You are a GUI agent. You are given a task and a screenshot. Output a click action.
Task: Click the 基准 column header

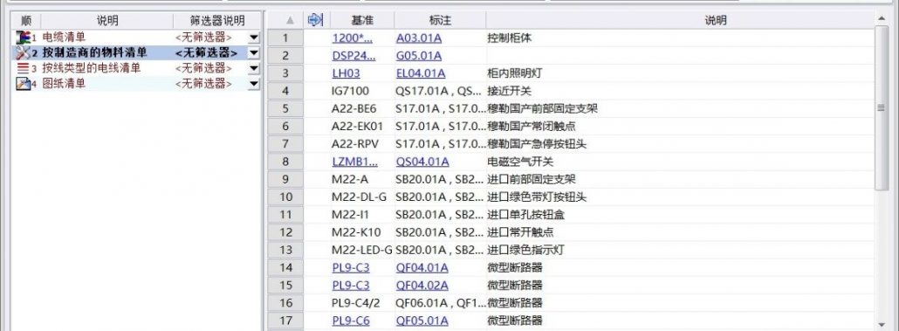tap(362, 20)
